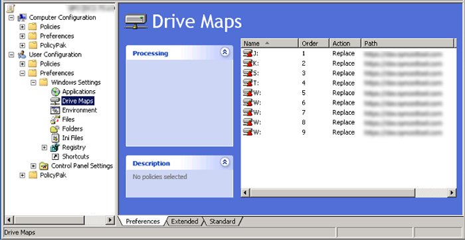Expand PolicyPak under User Configuration

[x=22, y=175]
